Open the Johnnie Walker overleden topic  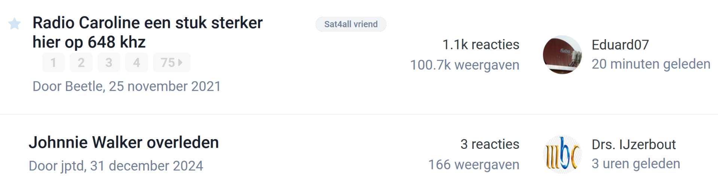point(124,142)
